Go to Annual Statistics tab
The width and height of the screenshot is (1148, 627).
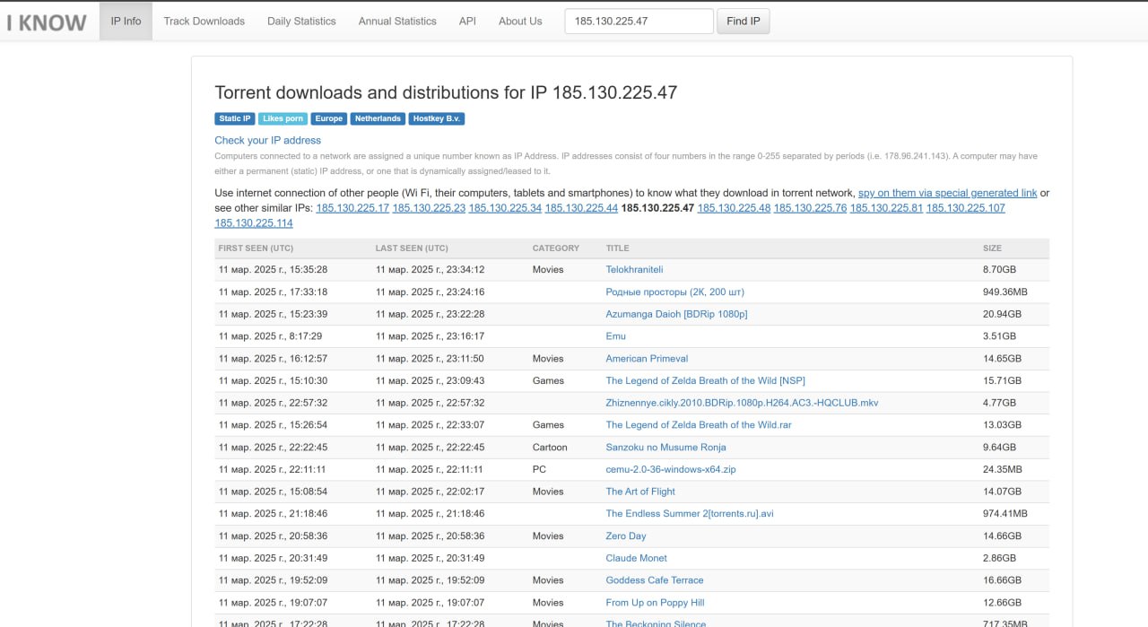point(397,22)
